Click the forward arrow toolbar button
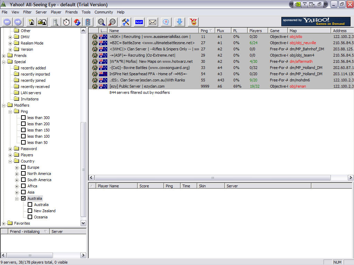 coord(18,22)
